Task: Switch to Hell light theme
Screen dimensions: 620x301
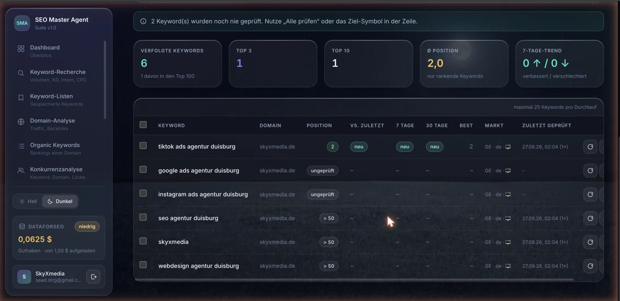Action: [x=28, y=201]
